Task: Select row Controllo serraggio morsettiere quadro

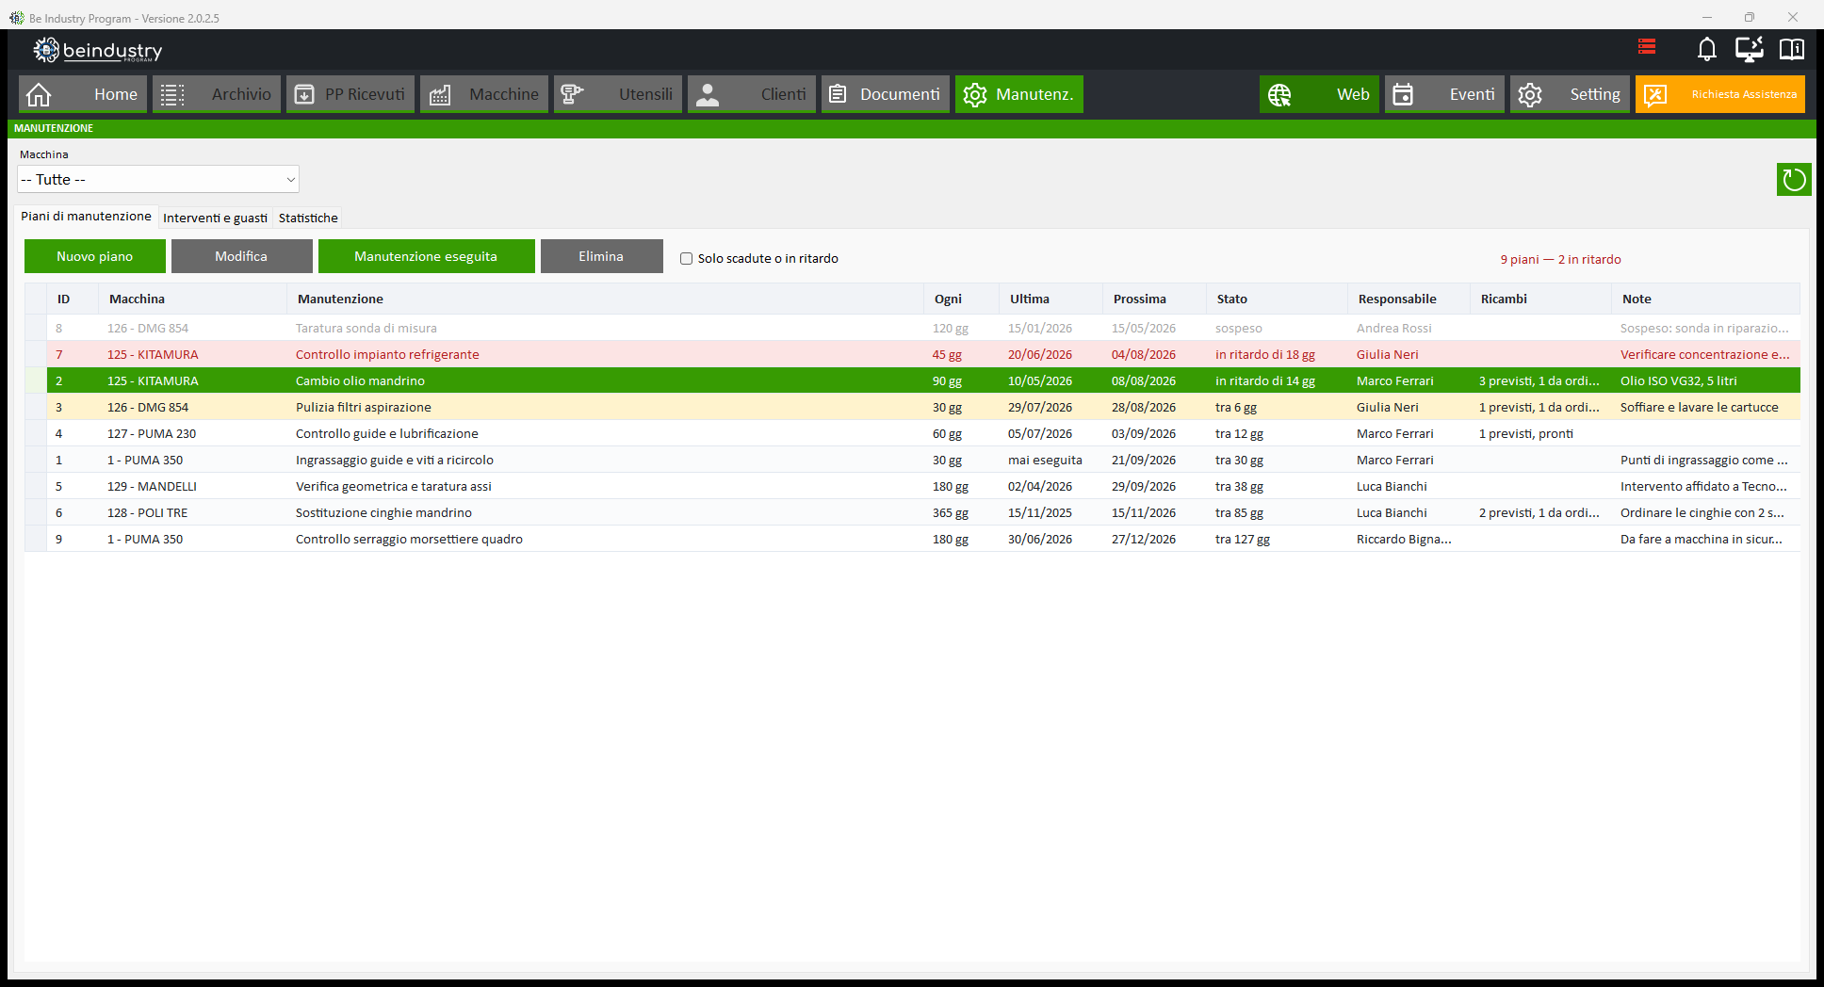Action: 912,539
